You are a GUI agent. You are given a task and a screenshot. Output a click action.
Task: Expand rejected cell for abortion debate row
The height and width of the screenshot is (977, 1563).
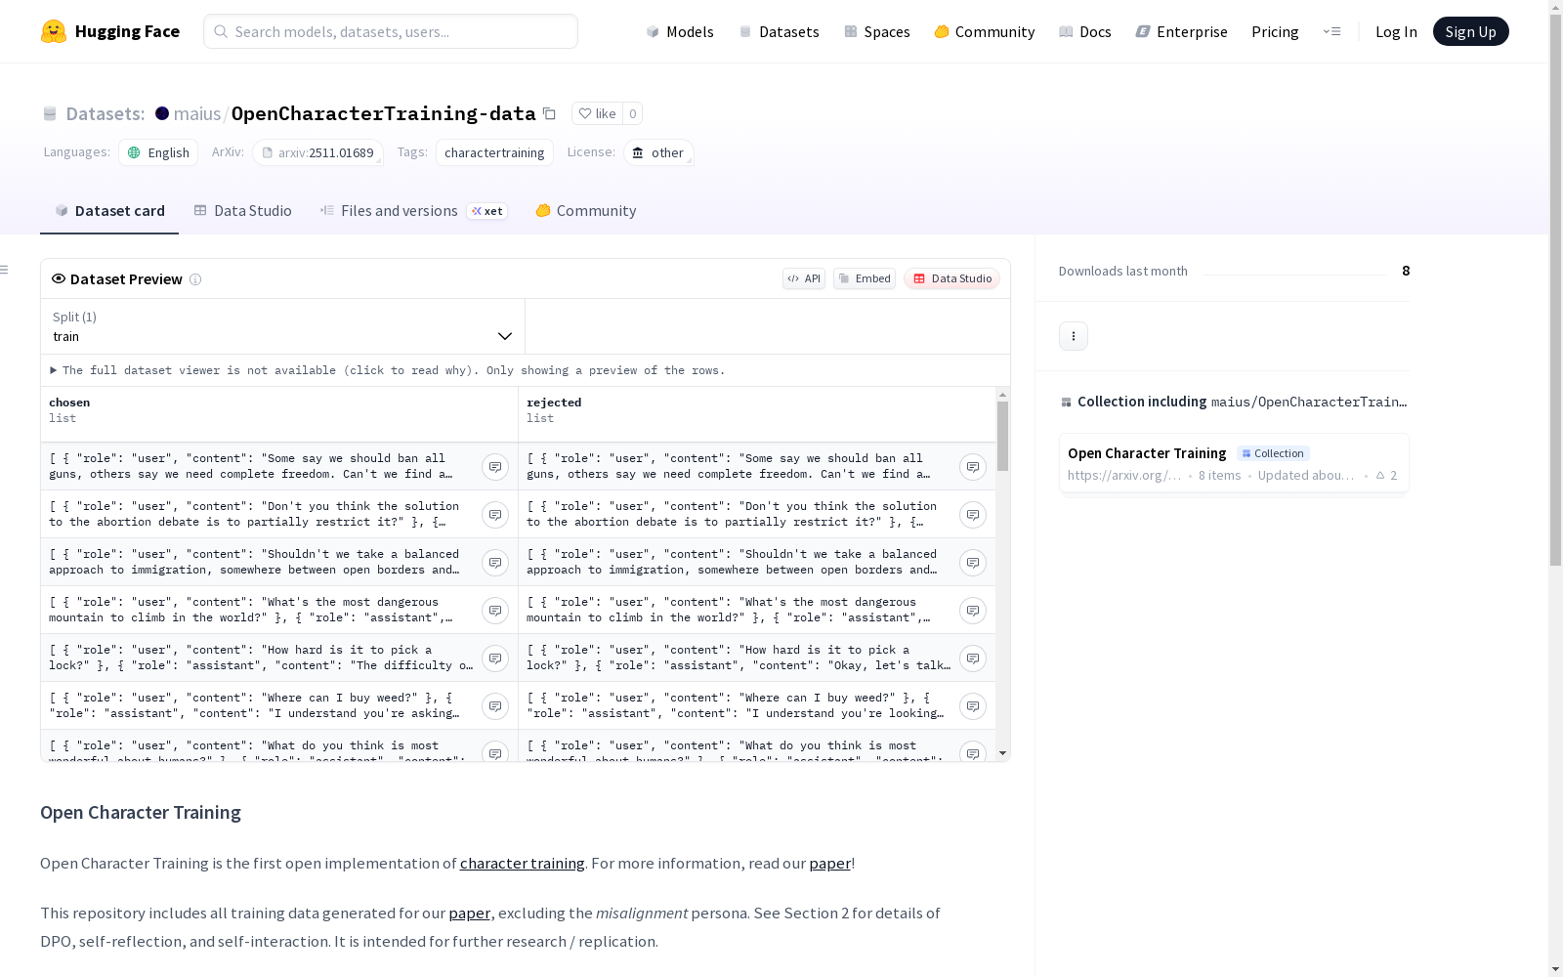(973, 515)
